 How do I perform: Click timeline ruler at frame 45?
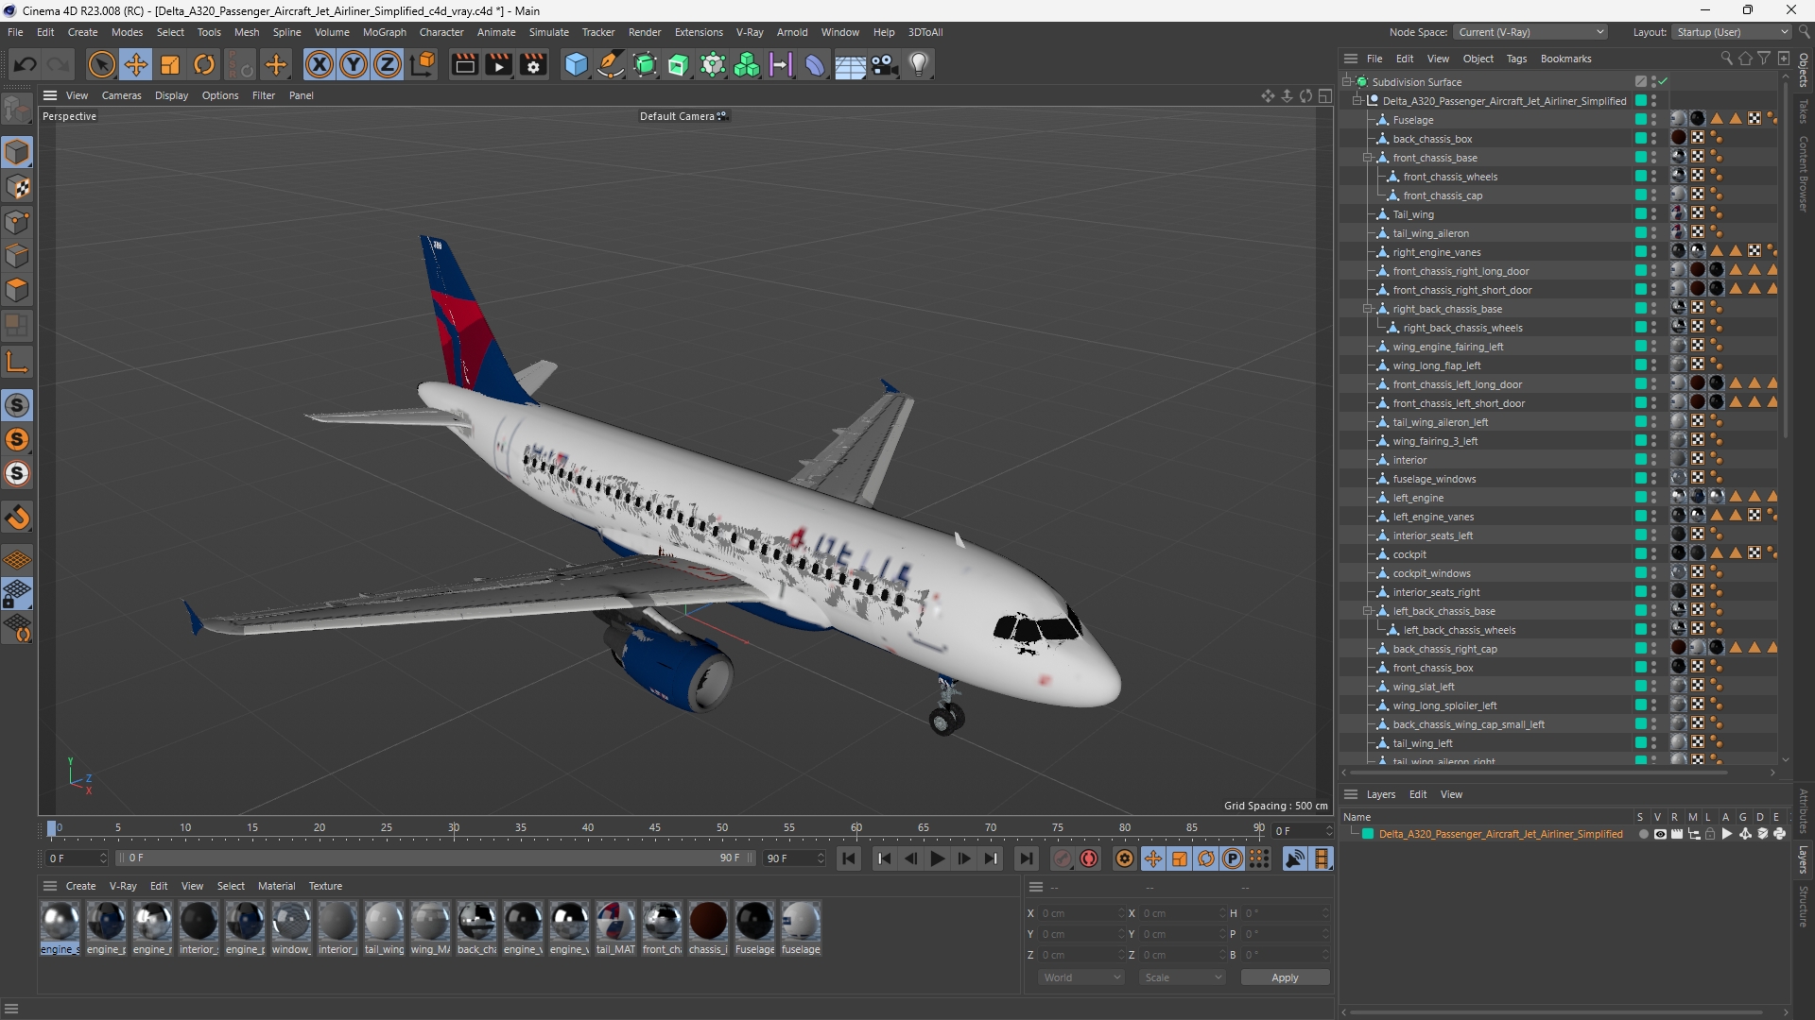coord(655,828)
